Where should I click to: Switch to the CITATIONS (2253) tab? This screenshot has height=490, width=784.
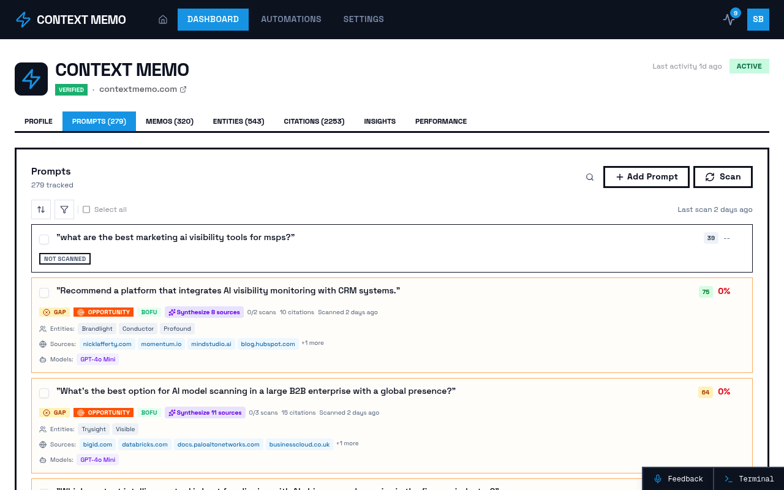(314, 121)
